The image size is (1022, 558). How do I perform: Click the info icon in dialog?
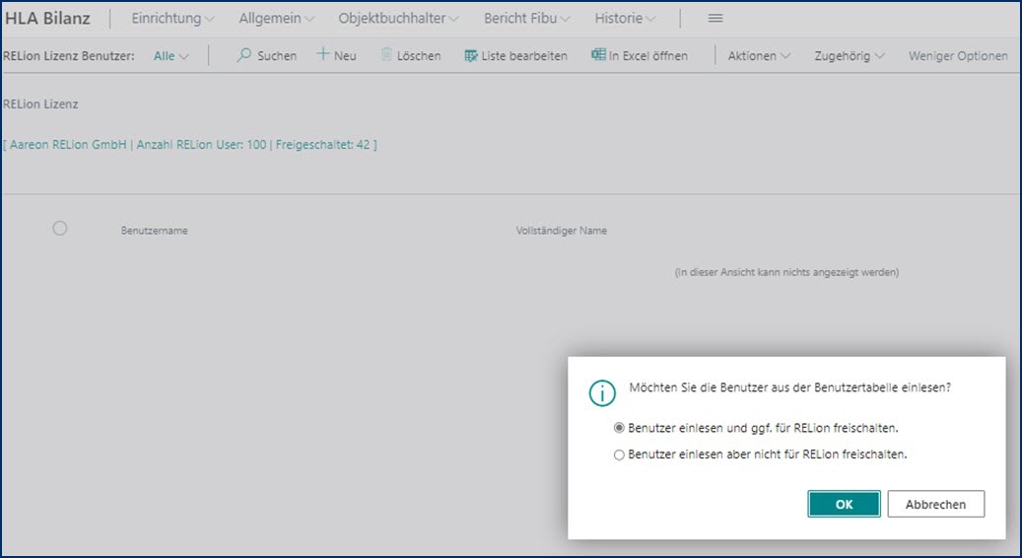(x=601, y=392)
